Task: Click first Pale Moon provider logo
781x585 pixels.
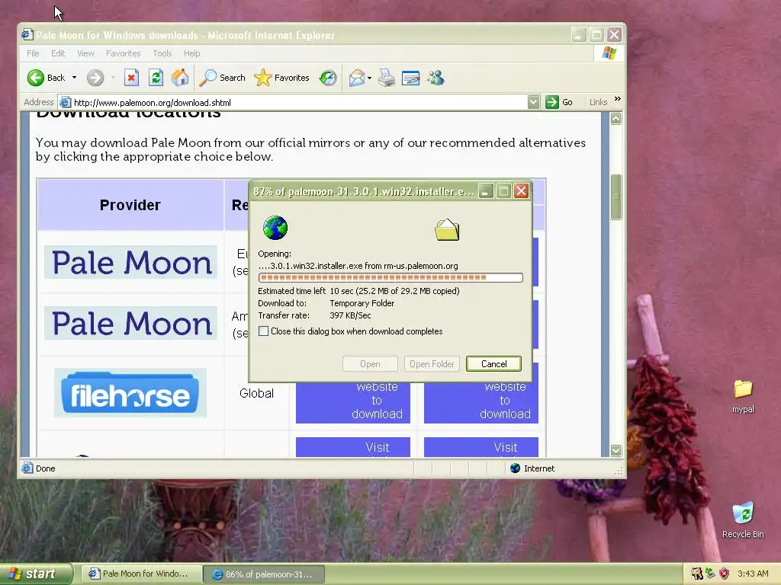Action: [130, 262]
